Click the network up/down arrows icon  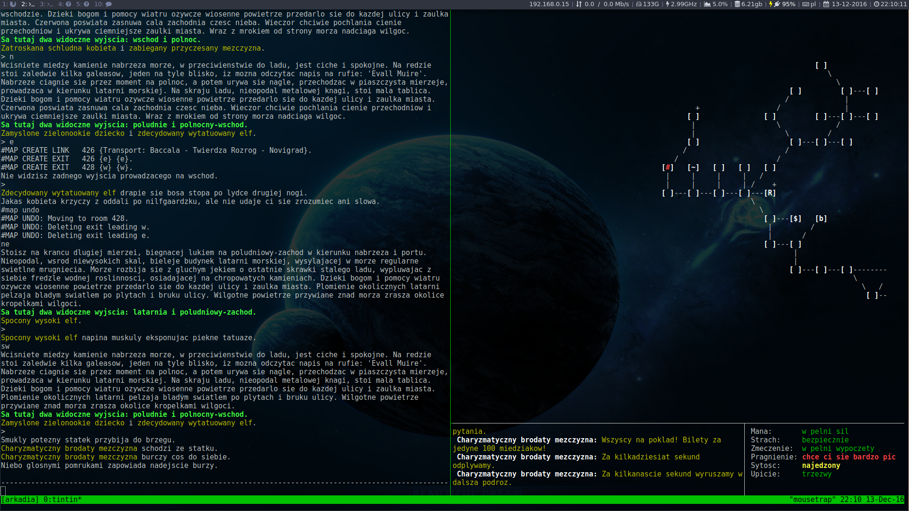point(579,4)
